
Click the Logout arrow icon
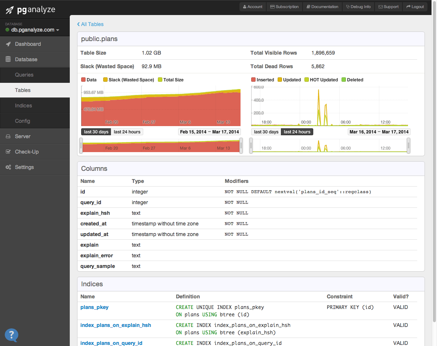(408, 7)
